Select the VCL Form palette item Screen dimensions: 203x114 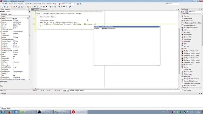tap(186, 32)
